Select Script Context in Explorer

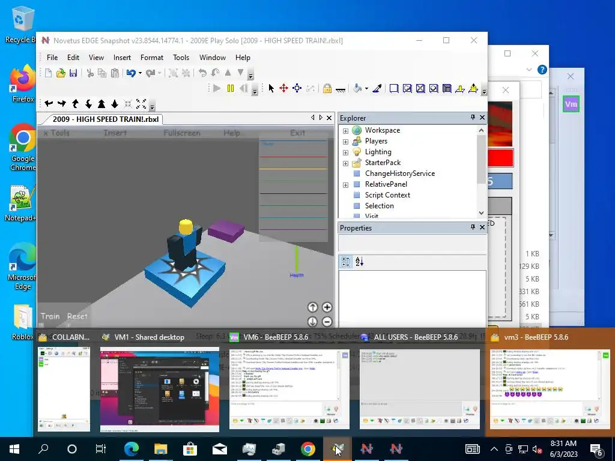point(387,195)
